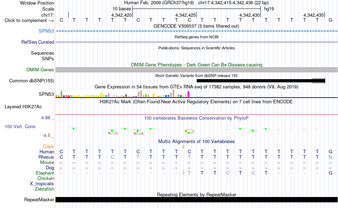
Task: Click 'Repeating Elements by RepeatMasker' title
Action: pyautogui.click(x=196, y=195)
